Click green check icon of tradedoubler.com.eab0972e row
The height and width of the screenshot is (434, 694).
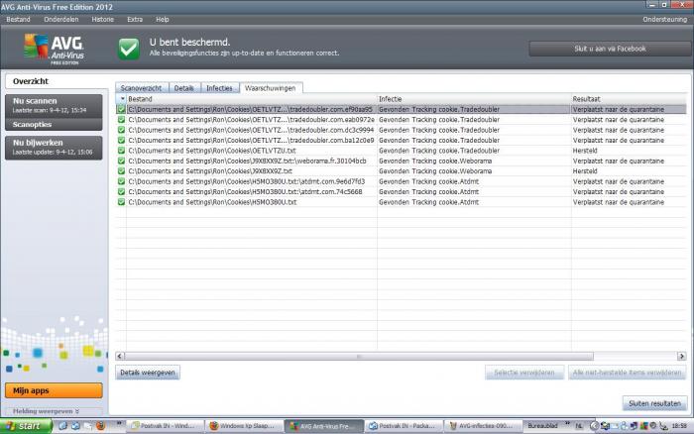(121, 120)
